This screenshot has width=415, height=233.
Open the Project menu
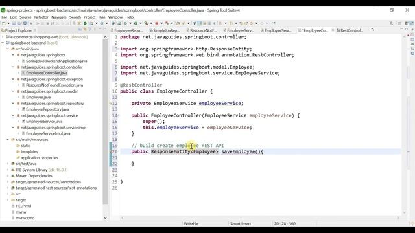tap(89, 17)
